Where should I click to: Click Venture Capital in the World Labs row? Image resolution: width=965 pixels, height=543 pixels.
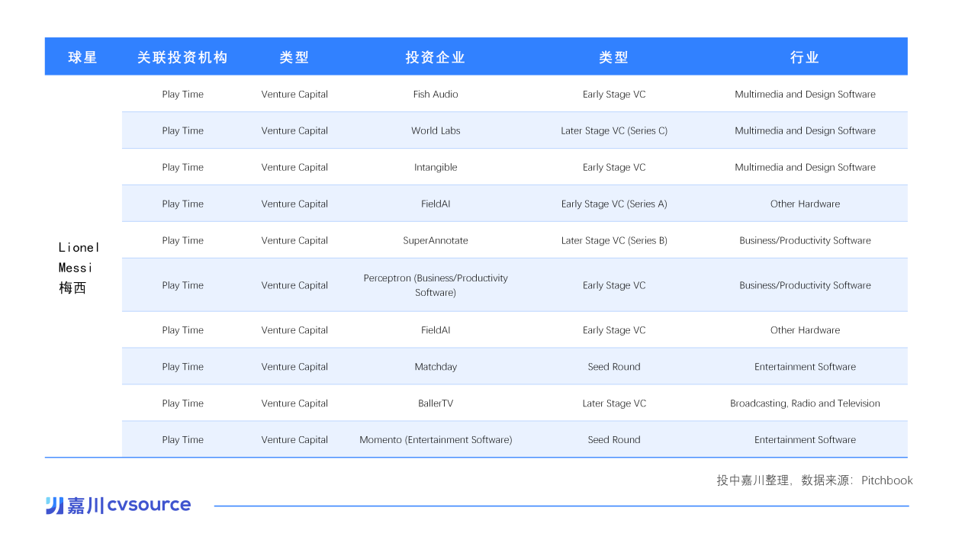tap(294, 131)
